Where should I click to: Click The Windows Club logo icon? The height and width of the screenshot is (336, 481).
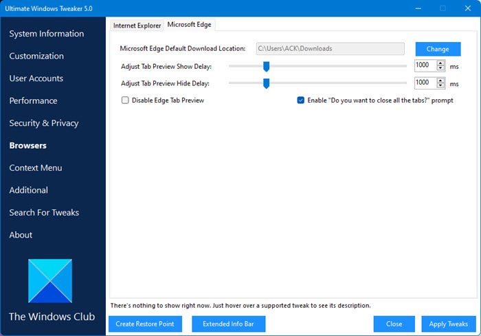[50, 281]
